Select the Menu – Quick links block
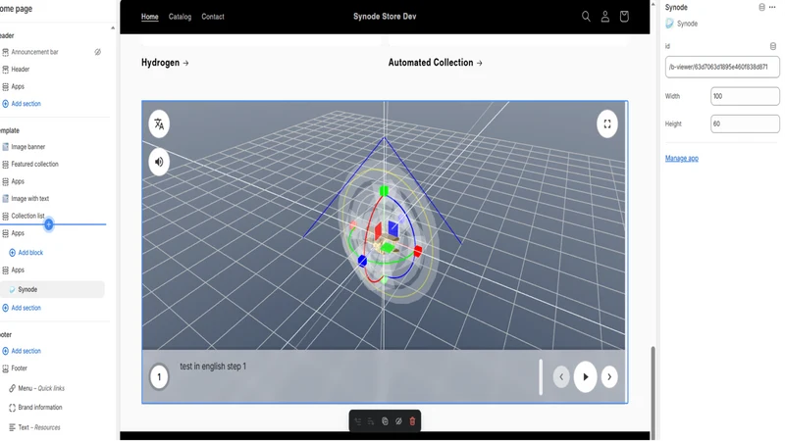The width and height of the screenshot is (785, 441). [41, 388]
